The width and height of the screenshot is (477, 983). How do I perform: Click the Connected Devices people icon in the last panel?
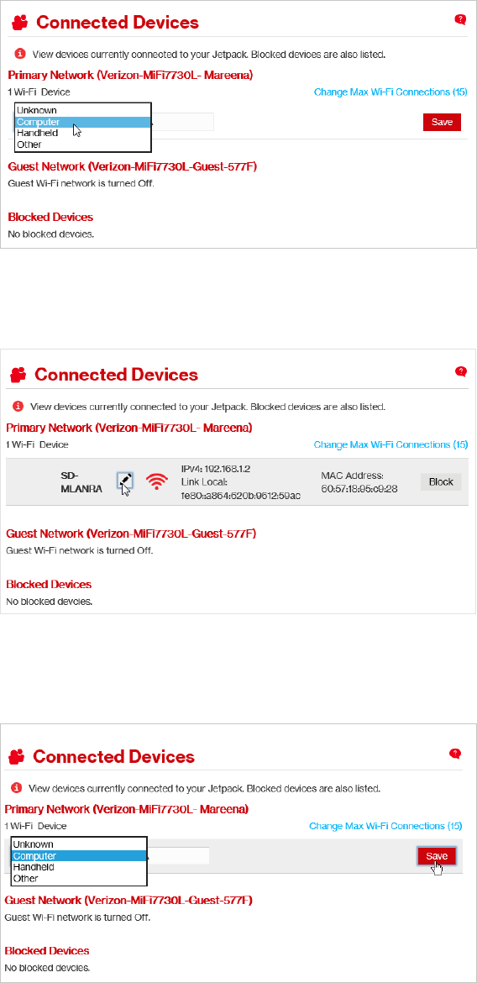pyautogui.click(x=17, y=757)
